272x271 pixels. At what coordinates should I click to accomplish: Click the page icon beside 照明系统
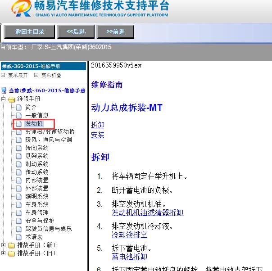tap(19, 197)
